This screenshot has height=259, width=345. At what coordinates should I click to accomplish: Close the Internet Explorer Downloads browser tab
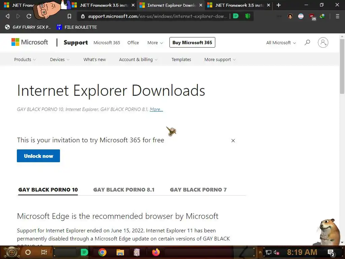coord(201,5)
